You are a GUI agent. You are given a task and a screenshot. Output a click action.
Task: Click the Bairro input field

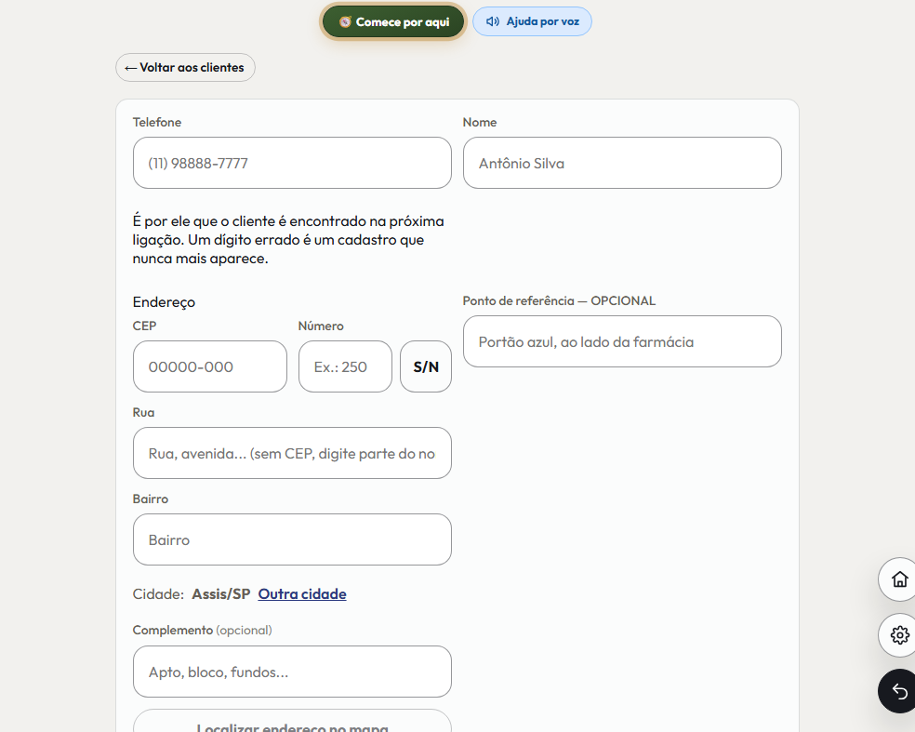pyautogui.click(x=292, y=539)
